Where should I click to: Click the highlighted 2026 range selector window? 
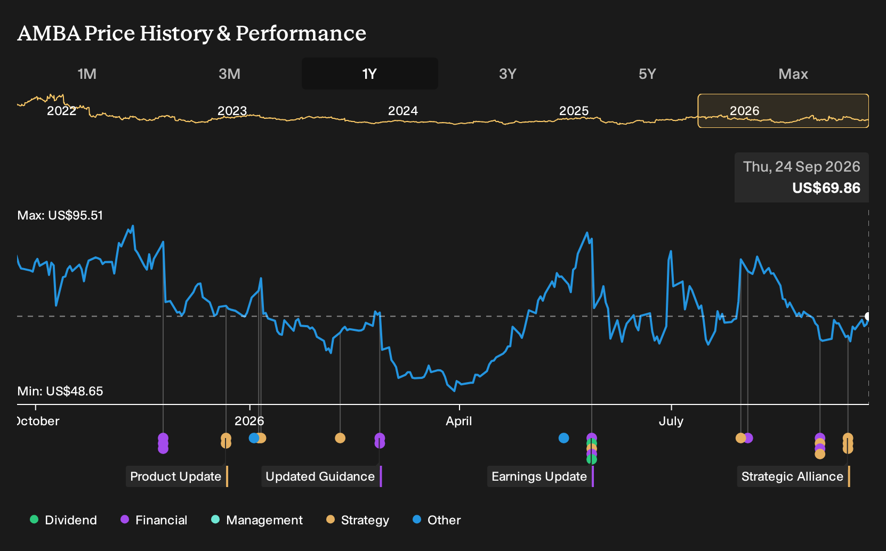(783, 111)
